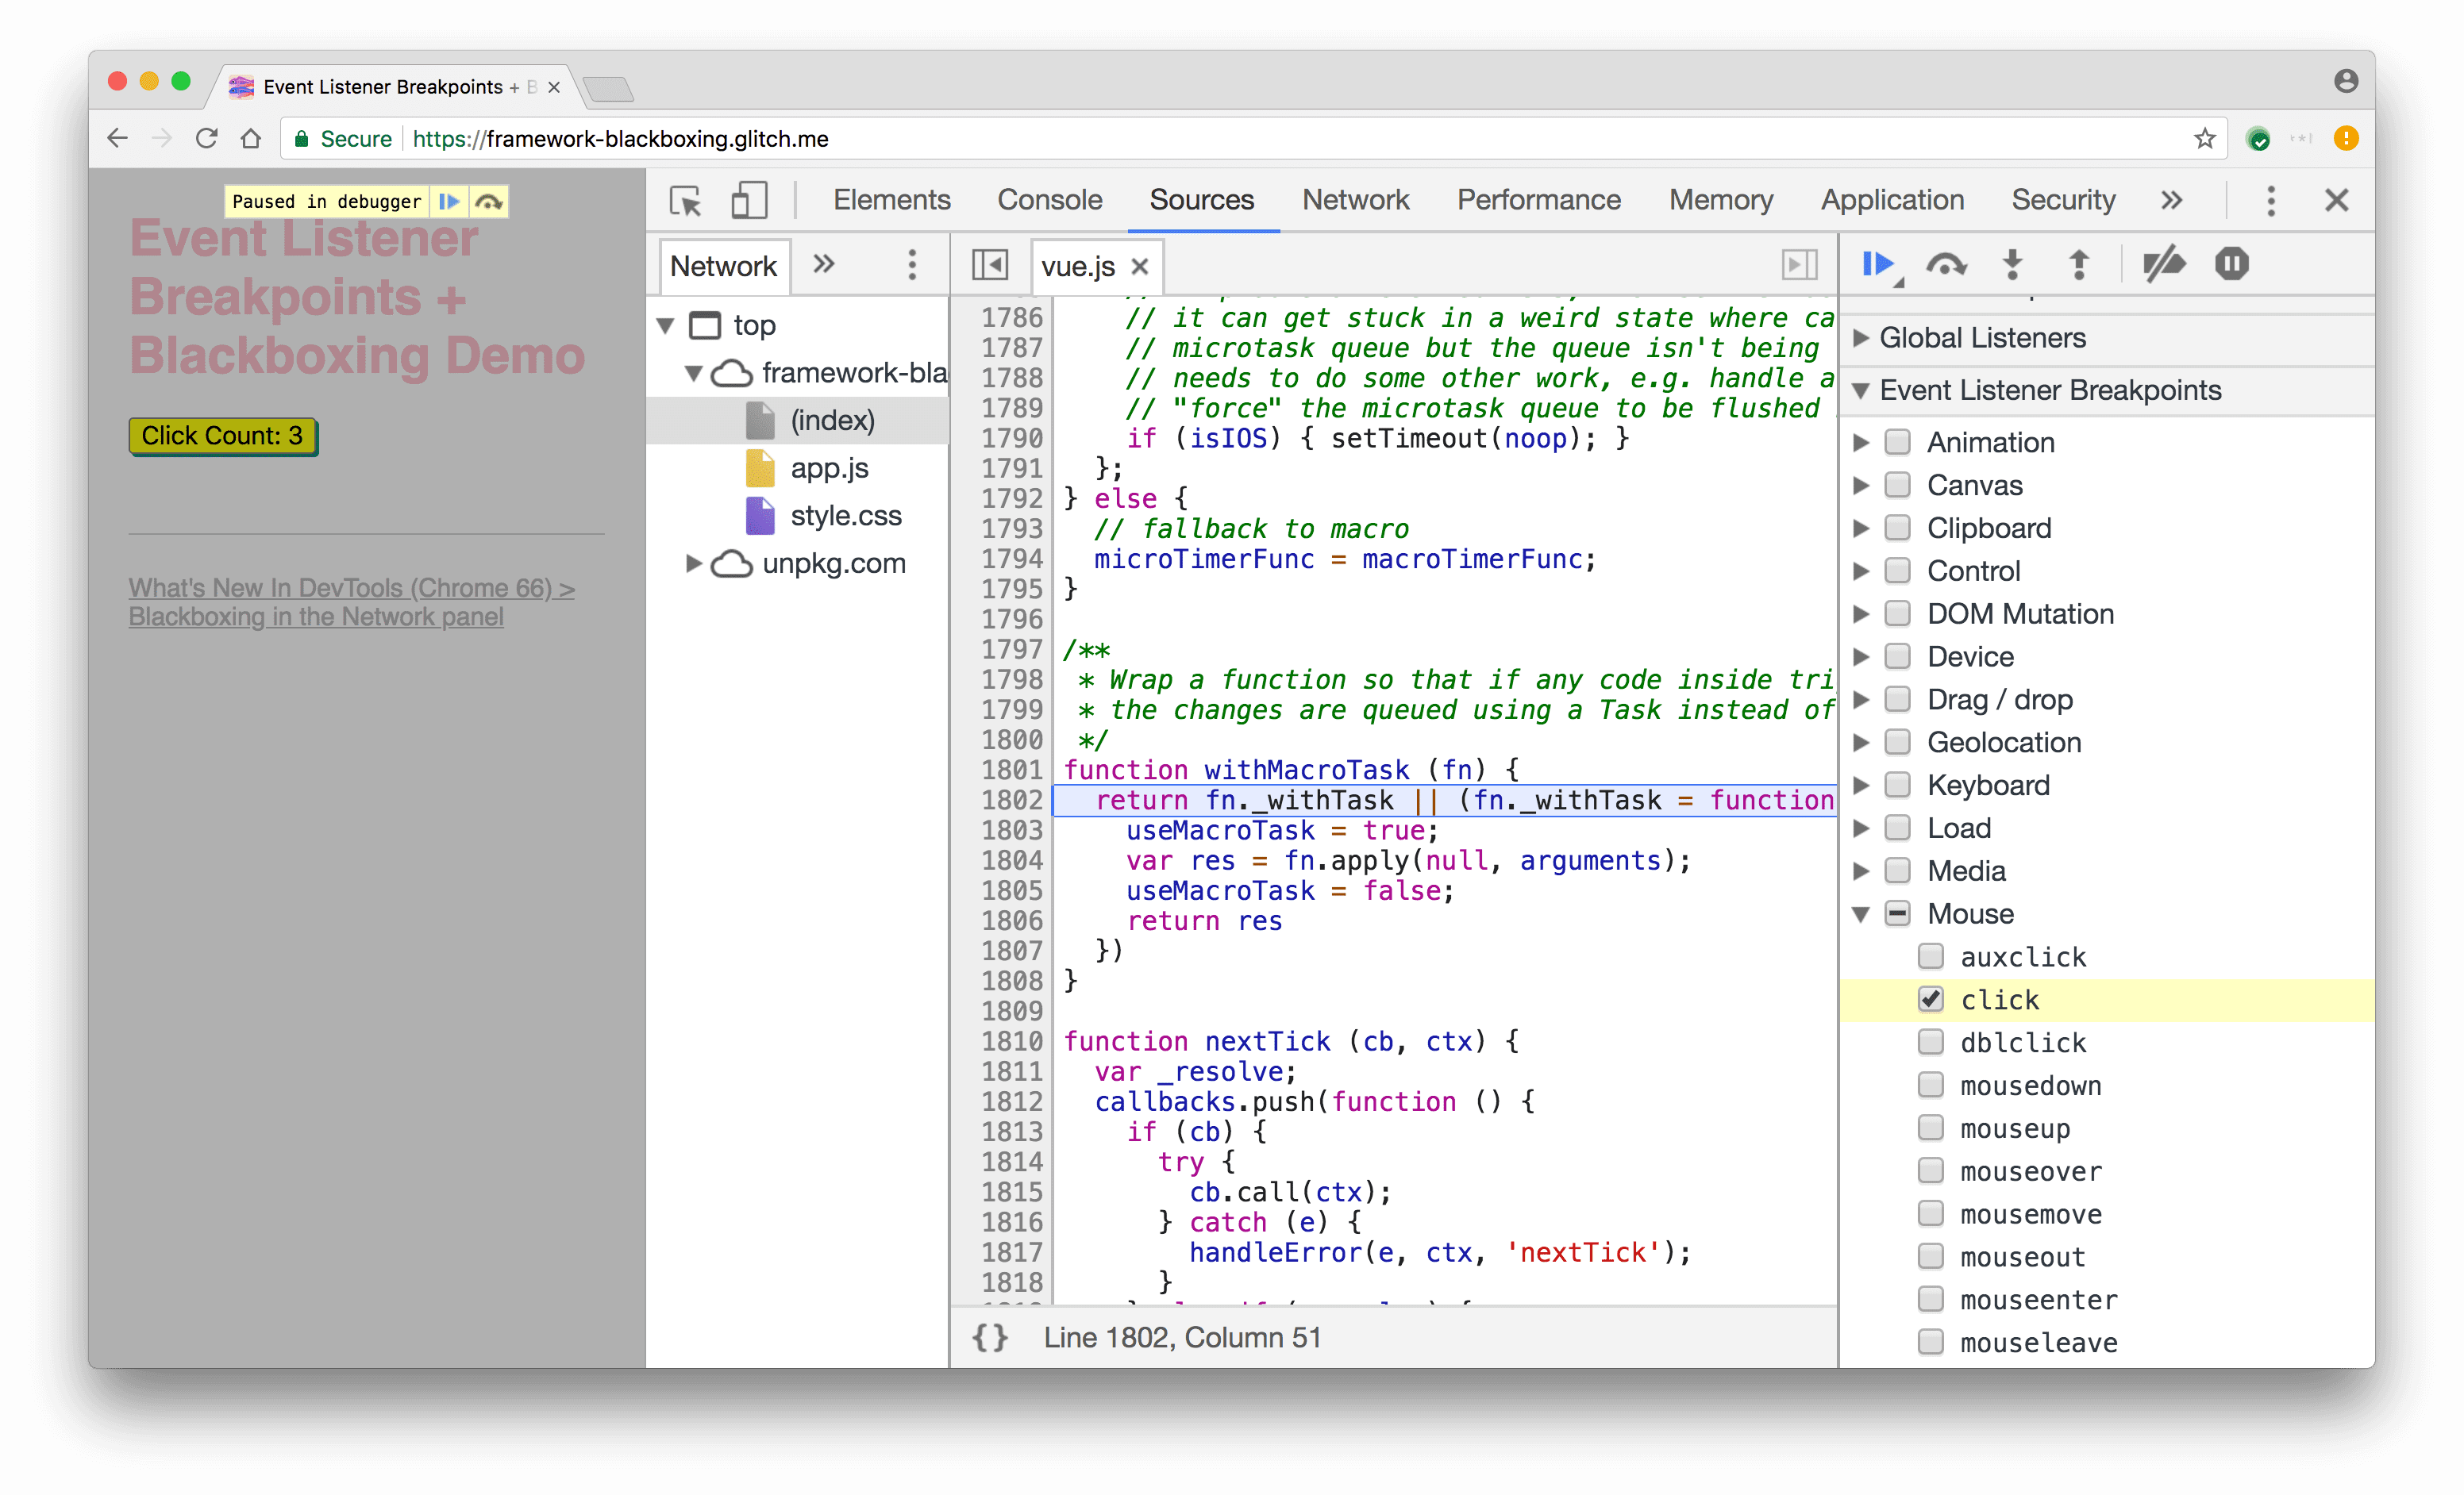
Task: Collapse the Mouse breakpoints category
Action: [x=1869, y=913]
